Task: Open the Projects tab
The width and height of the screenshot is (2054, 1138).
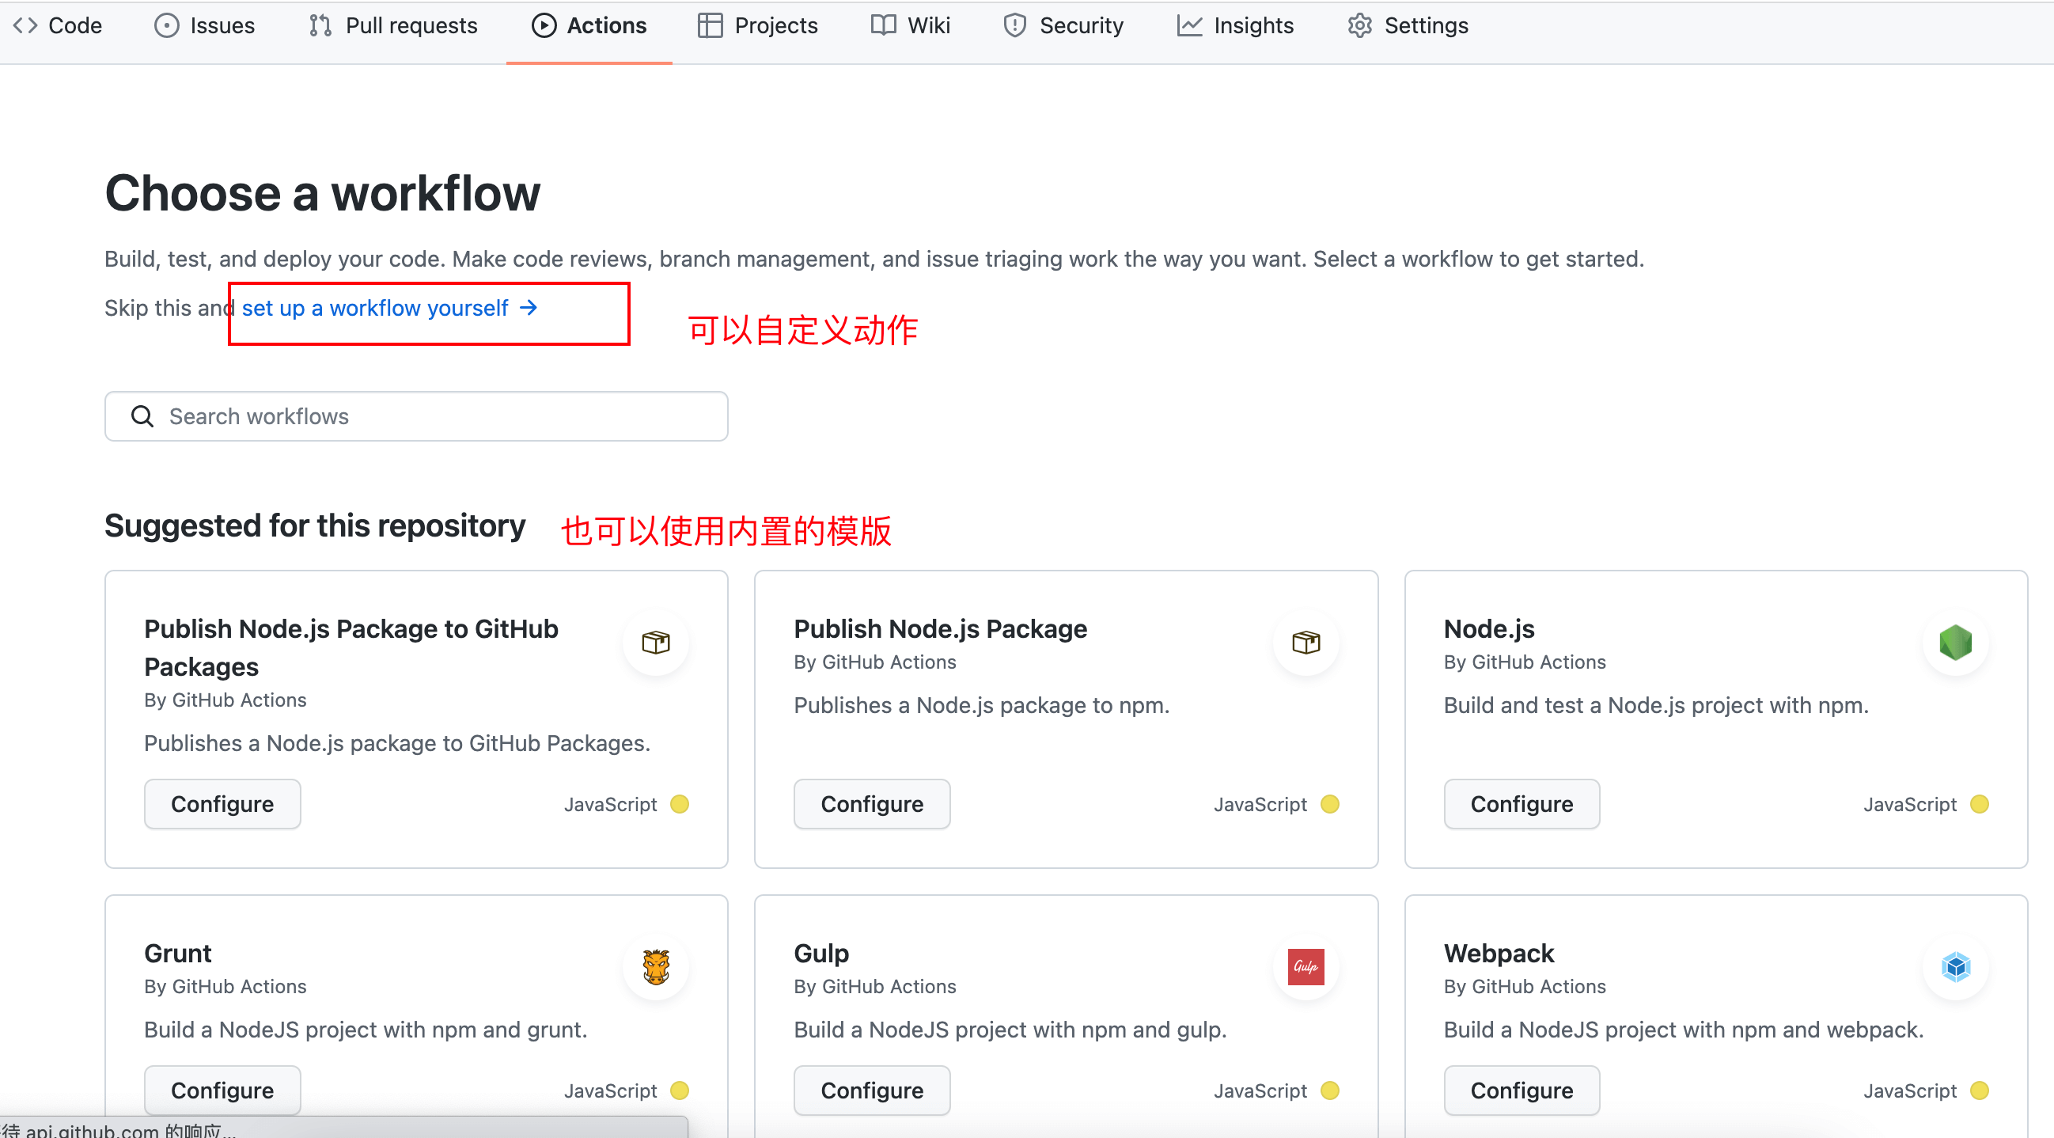Action: tap(757, 25)
